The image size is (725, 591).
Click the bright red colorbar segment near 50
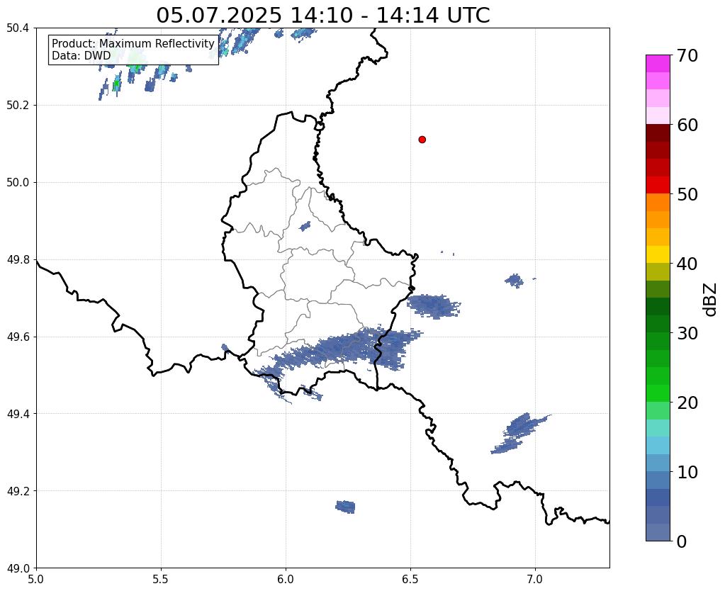click(x=658, y=185)
